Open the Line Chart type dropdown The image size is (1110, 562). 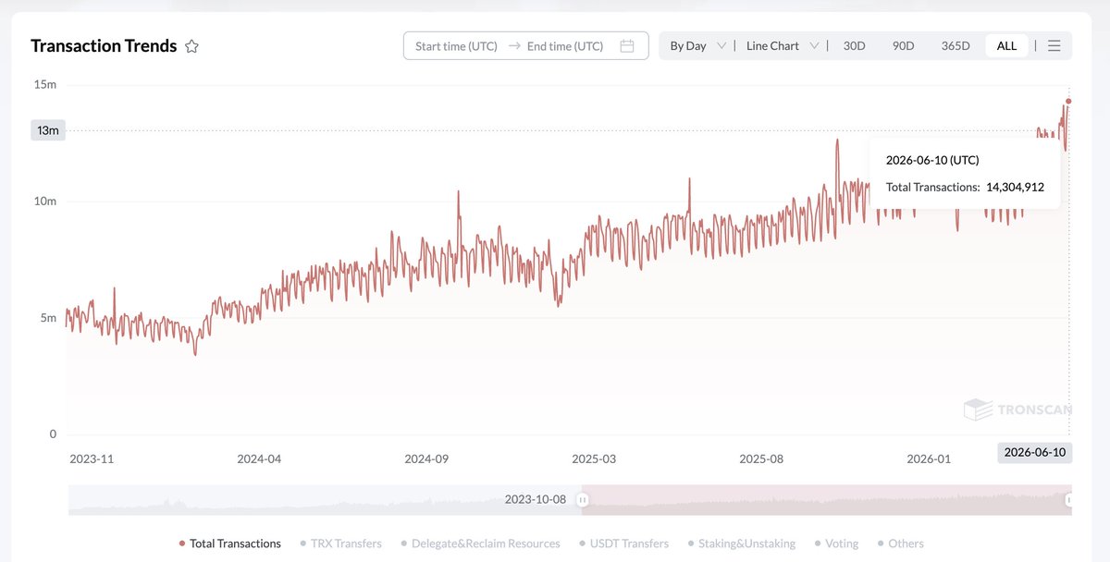click(783, 46)
